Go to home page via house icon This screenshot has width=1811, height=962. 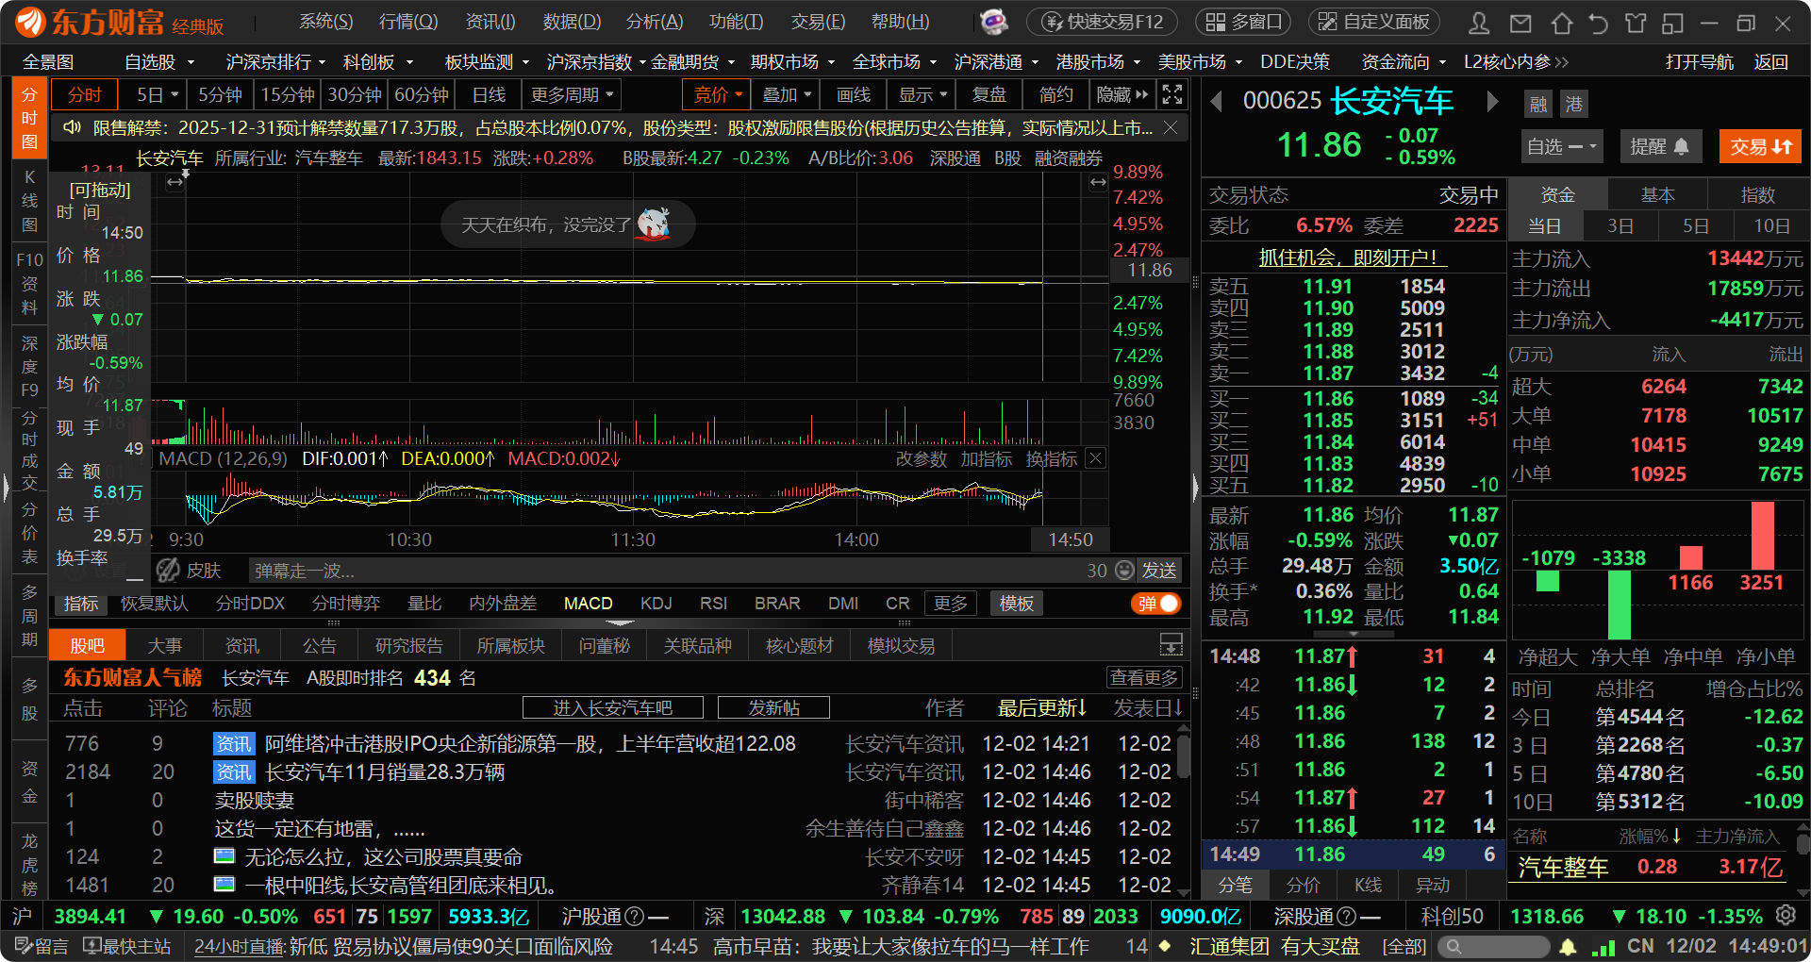(x=1561, y=23)
